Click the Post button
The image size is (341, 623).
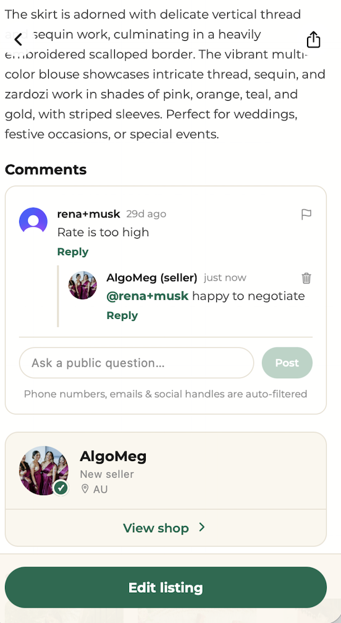pos(287,363)
